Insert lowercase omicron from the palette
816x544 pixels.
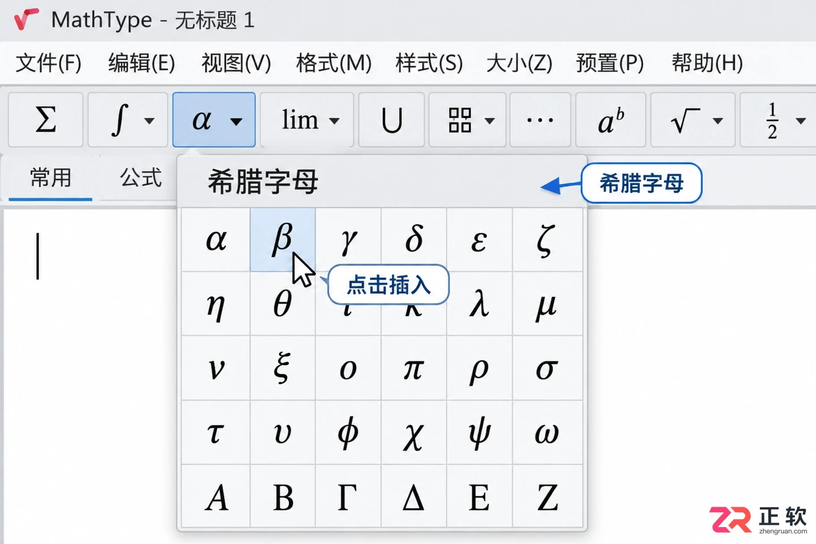(348, 368)
